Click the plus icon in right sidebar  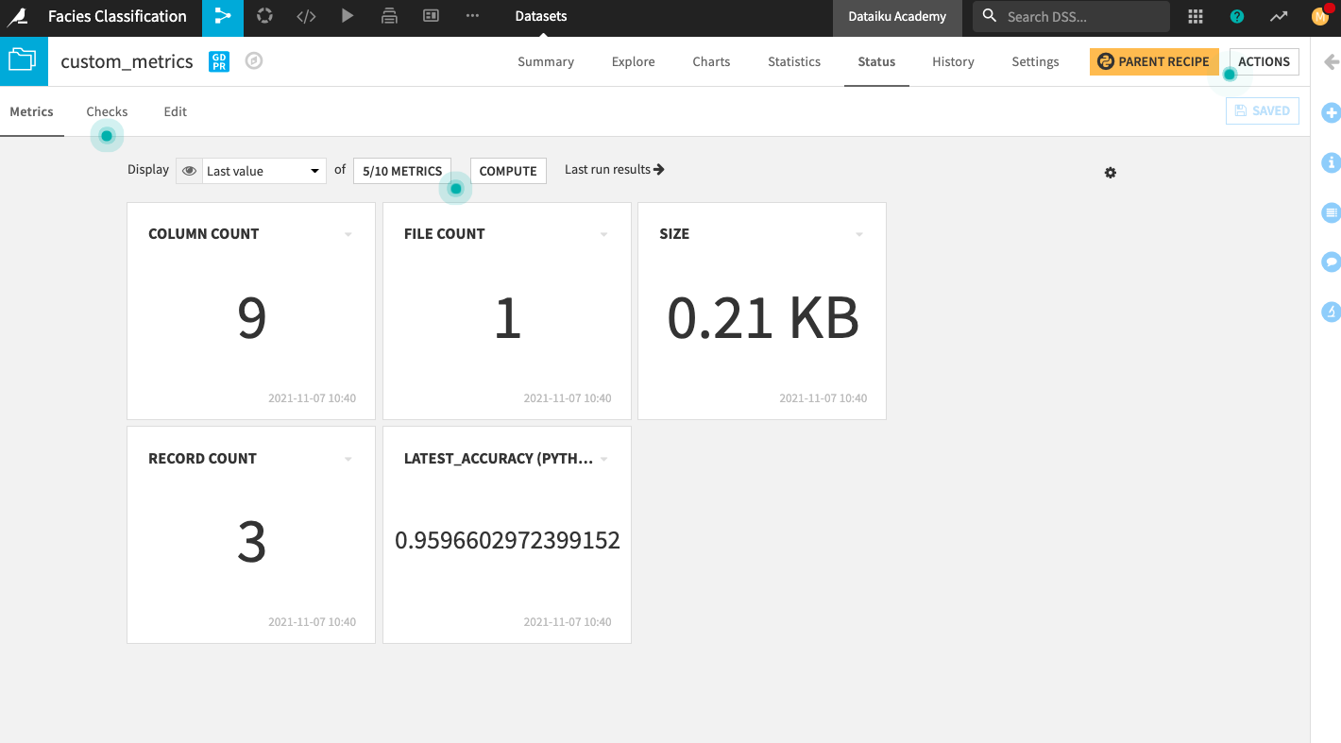1331,112
